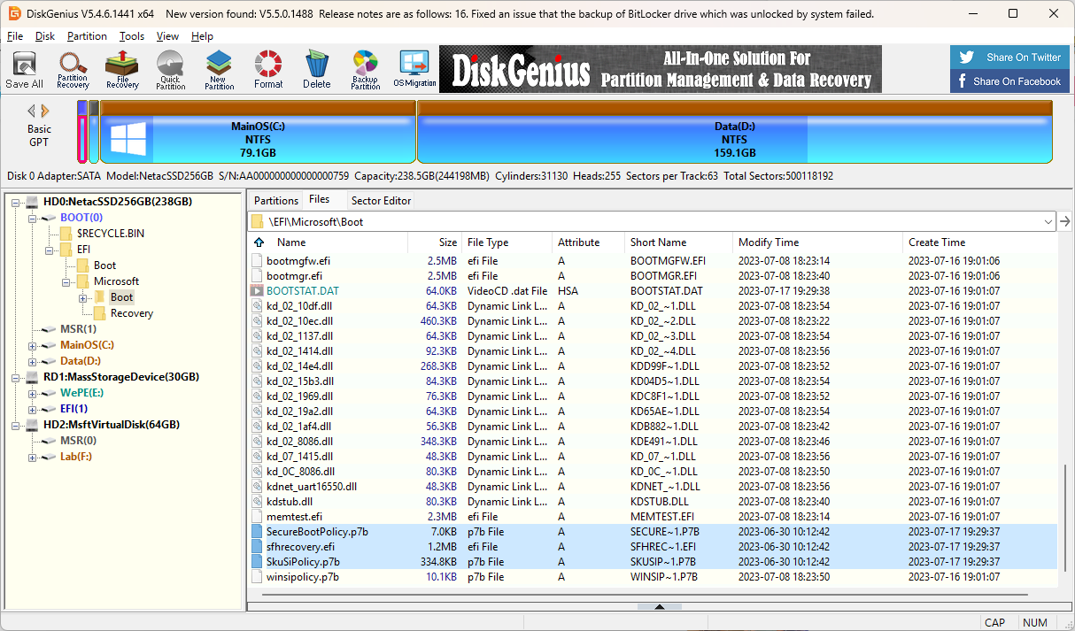Select the SecureBootPolicy.p7b file name

[317, 532]
